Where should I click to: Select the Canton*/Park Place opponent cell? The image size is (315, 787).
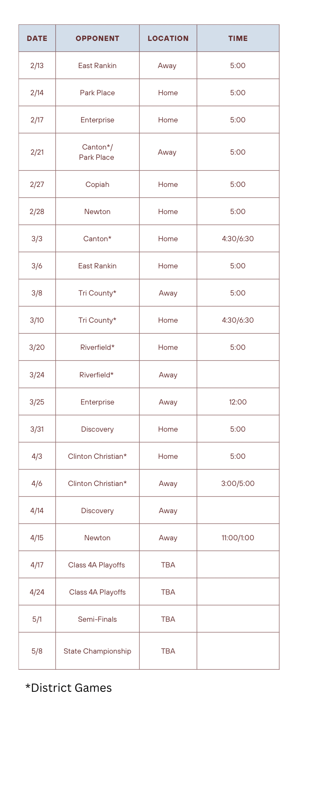pos(97,152)
